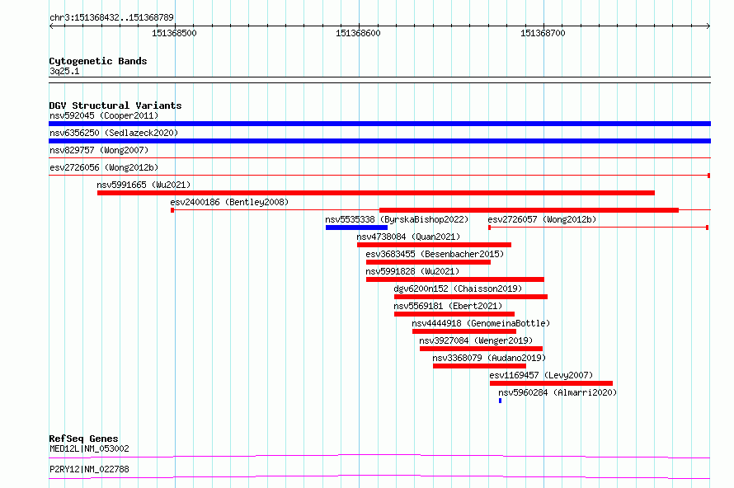Screen dimensions: 734x488
Task: Click the red nsv3927084 variant bar
Action: [x=481, y=349]
